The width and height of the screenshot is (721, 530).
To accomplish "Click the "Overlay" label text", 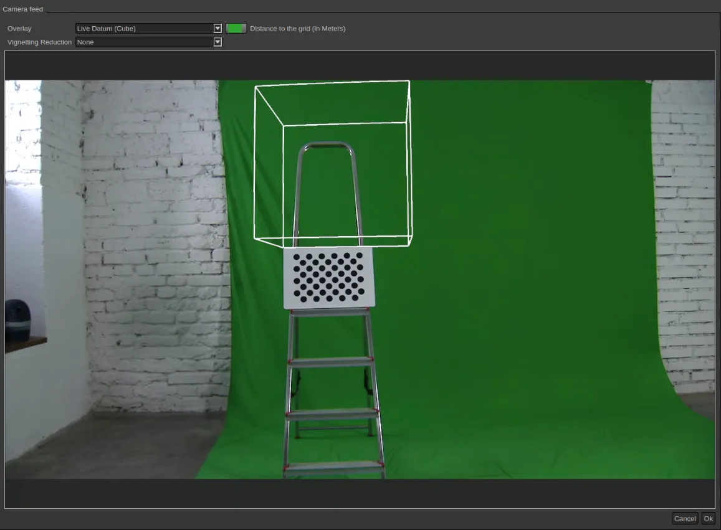I will [x=19, y=29].
